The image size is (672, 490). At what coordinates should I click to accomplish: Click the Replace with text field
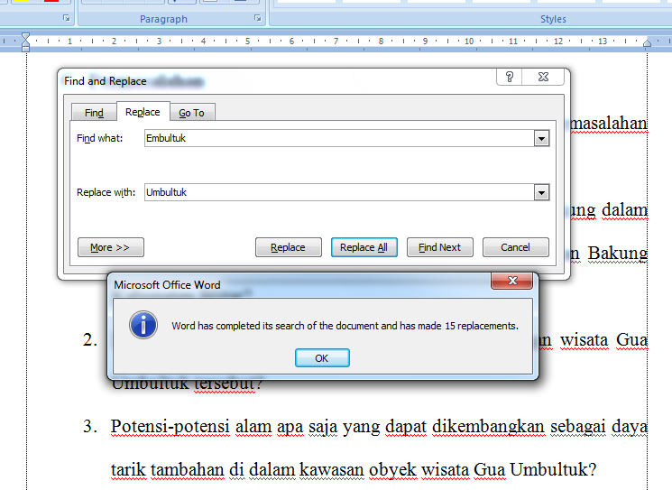[339, 192]
